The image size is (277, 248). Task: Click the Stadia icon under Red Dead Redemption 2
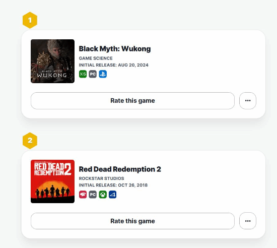(x=83, y=195)
